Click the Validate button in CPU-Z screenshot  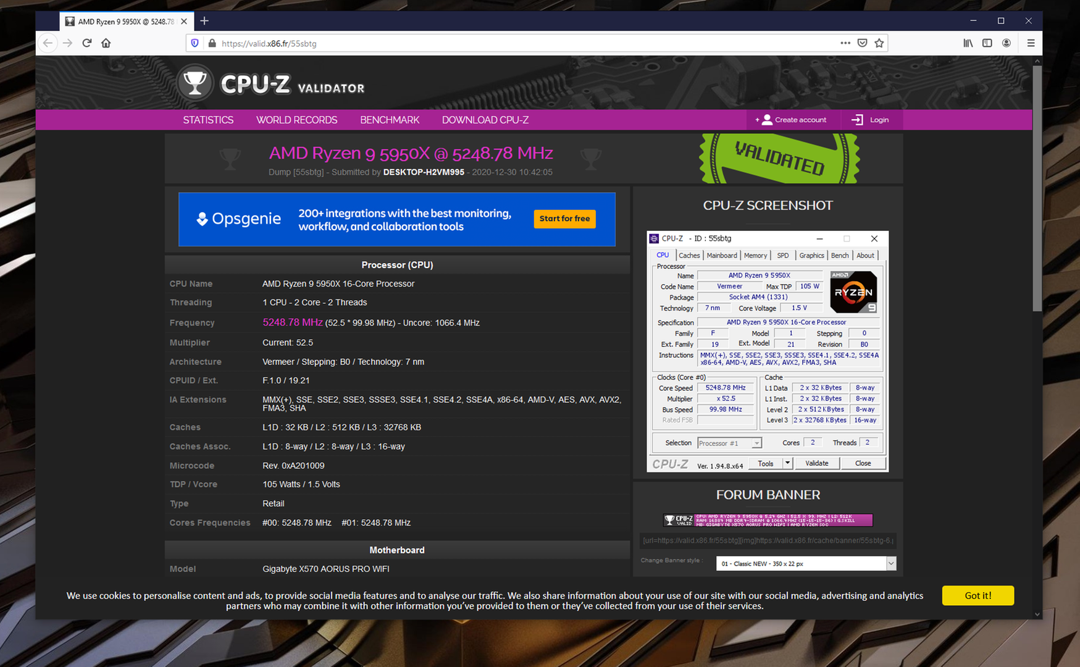[x=816, y=463]
